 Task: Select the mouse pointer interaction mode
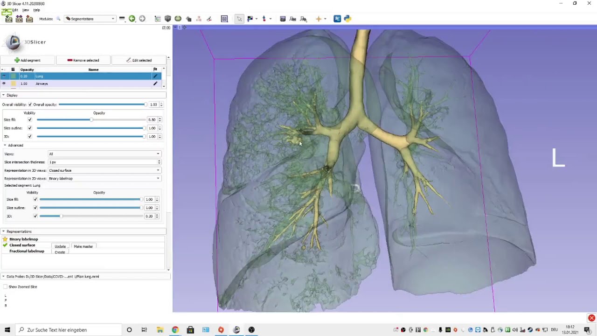click(239, 19)
